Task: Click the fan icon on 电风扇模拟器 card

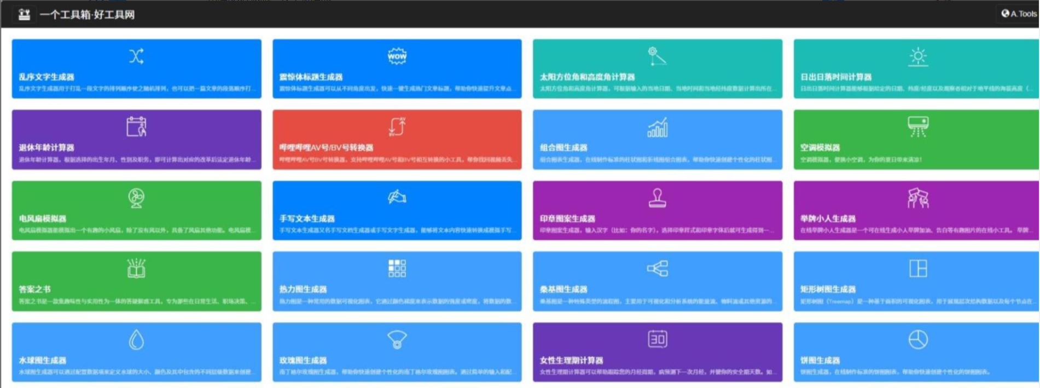Action: click(136, 198)
